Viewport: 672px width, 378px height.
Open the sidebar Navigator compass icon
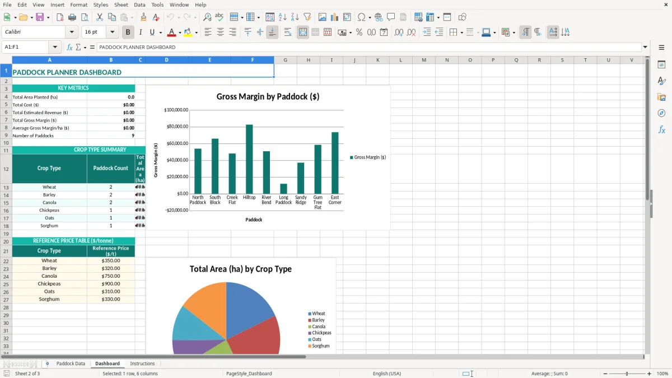click(x=661, y=113)
